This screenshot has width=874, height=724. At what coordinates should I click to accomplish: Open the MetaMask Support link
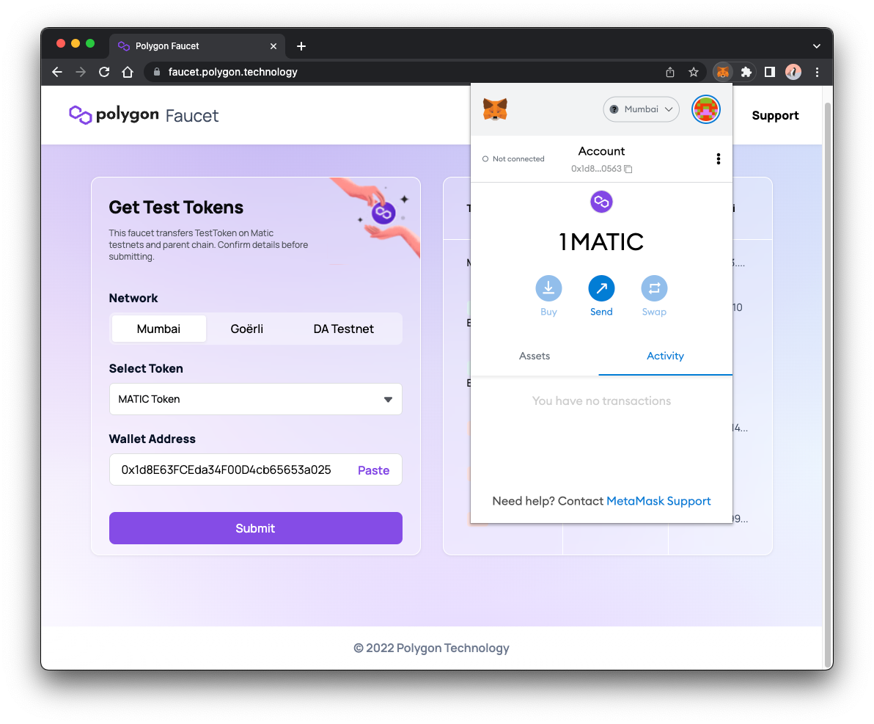658,501
